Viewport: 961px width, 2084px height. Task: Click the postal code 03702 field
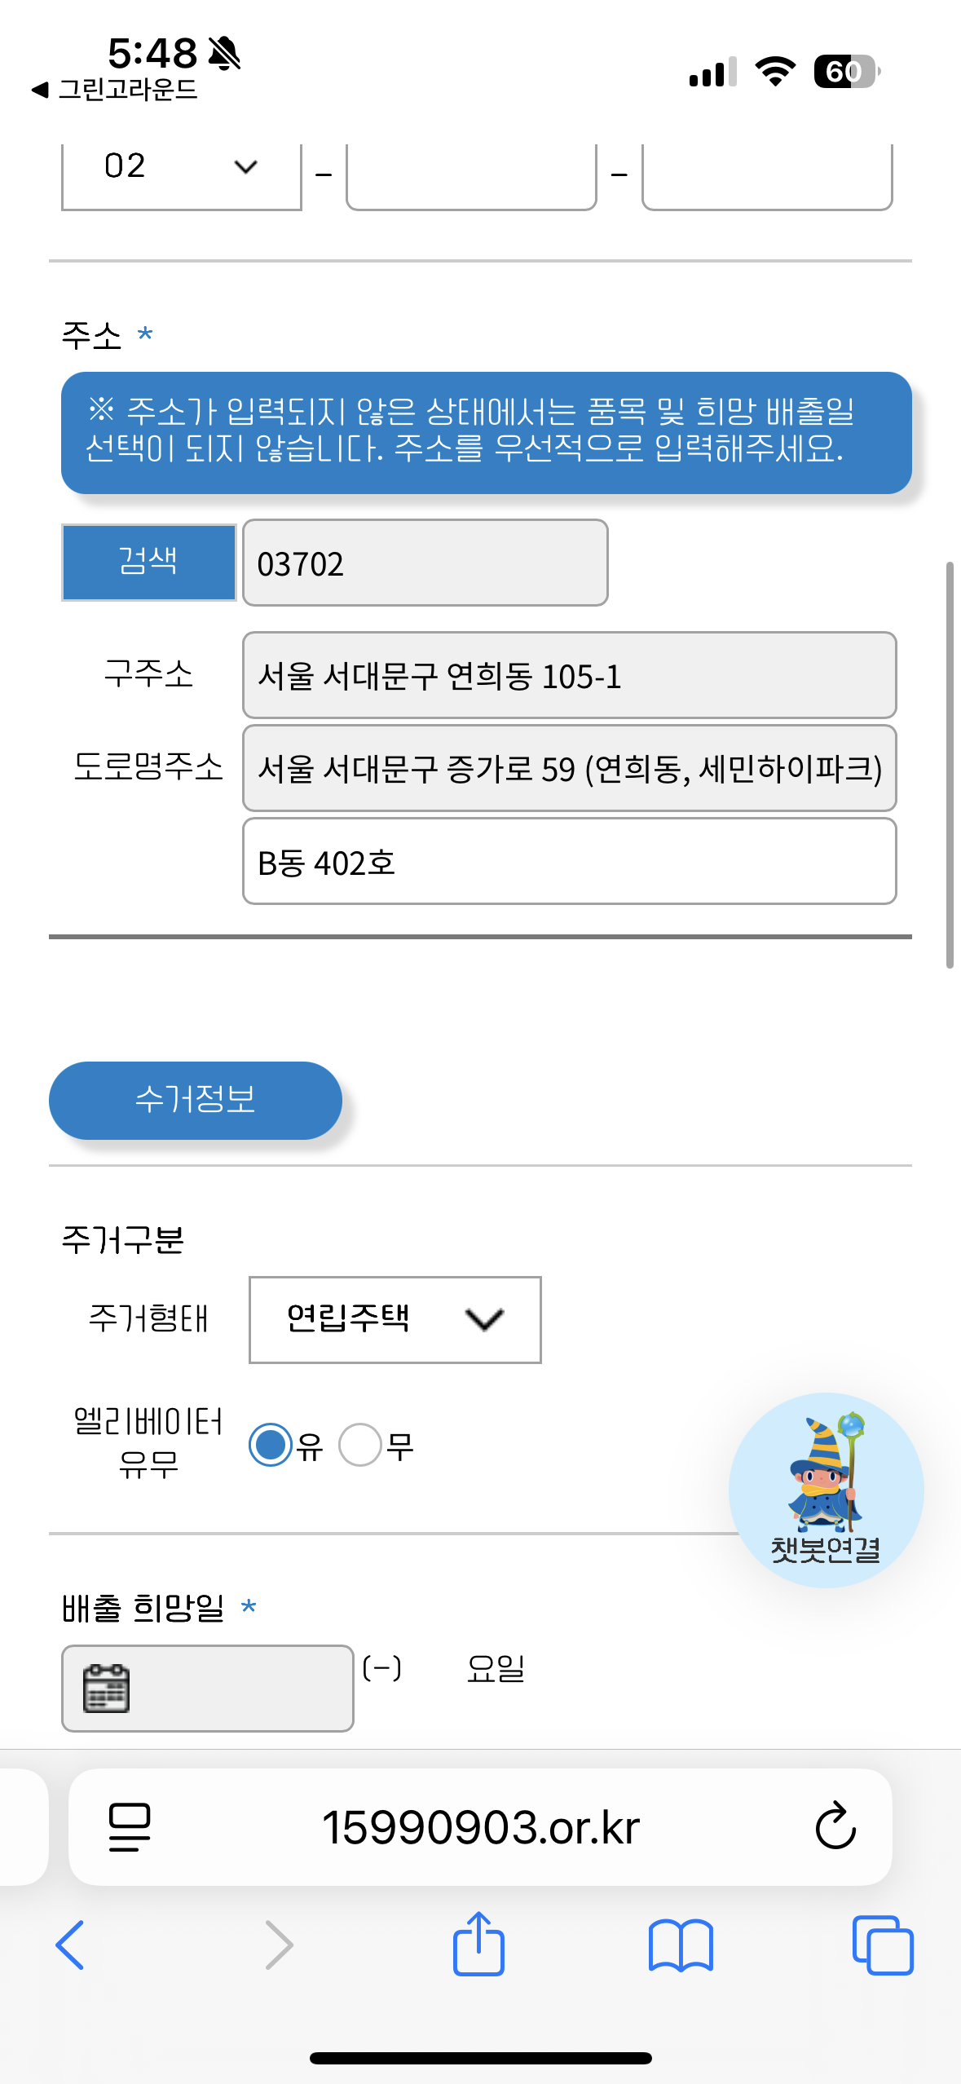(425, 563)
